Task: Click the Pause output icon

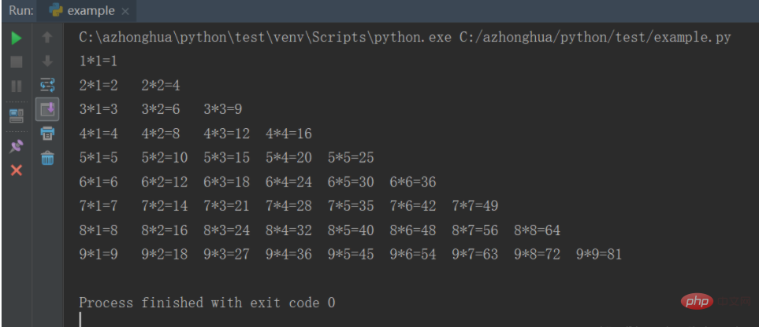Action: click(16, 86)
